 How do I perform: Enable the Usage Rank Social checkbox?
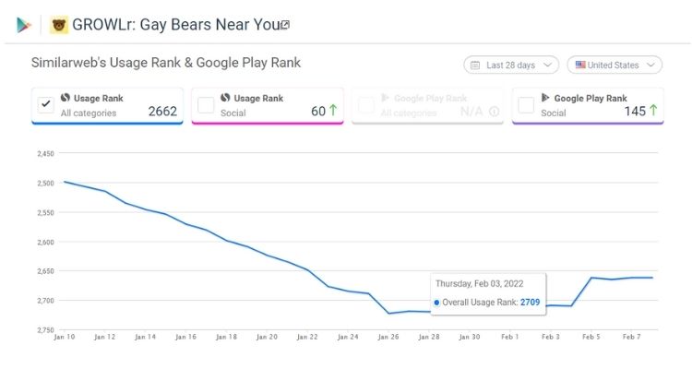click(206, 104)
